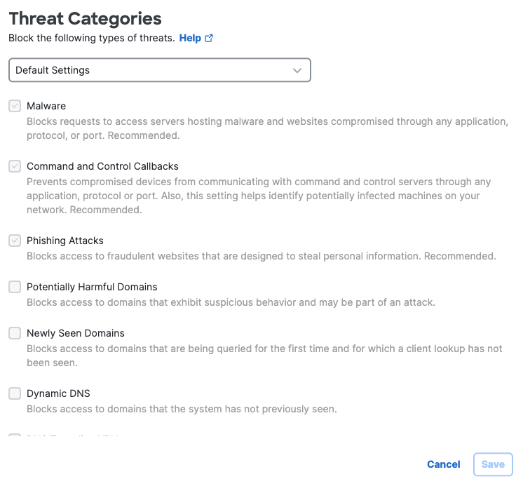Open the Help link
The width and height of the screenshot is (523, 486).
click(190, 38)
